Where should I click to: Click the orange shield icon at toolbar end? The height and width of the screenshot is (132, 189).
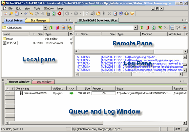point(132,13)
